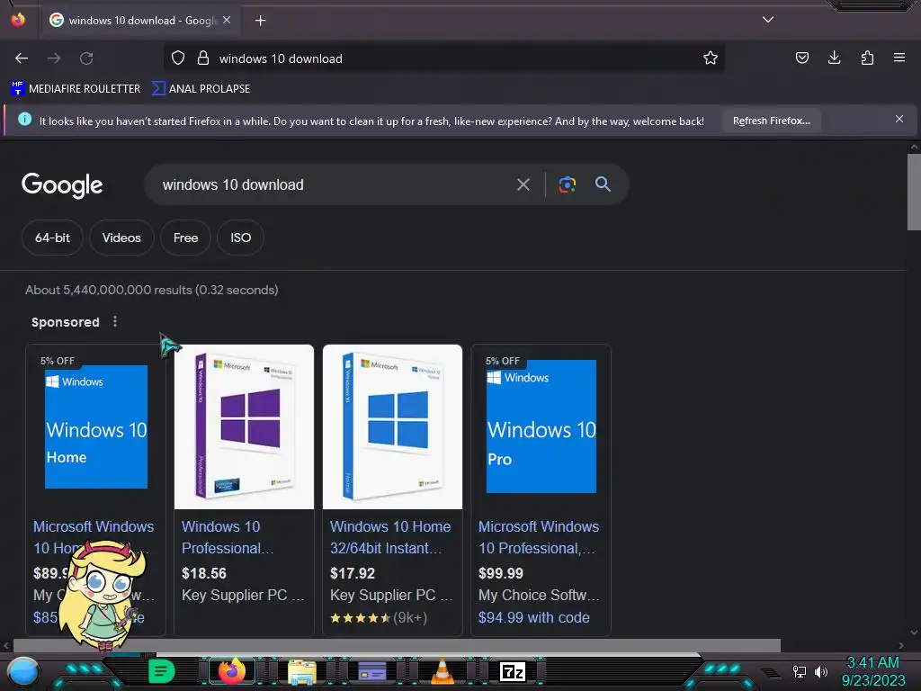Image resolution: width=921 pixels, height=691 pixels.
Task: Open Microsoft Windows 10 Professional product link
Action: [x=539, y=537]
